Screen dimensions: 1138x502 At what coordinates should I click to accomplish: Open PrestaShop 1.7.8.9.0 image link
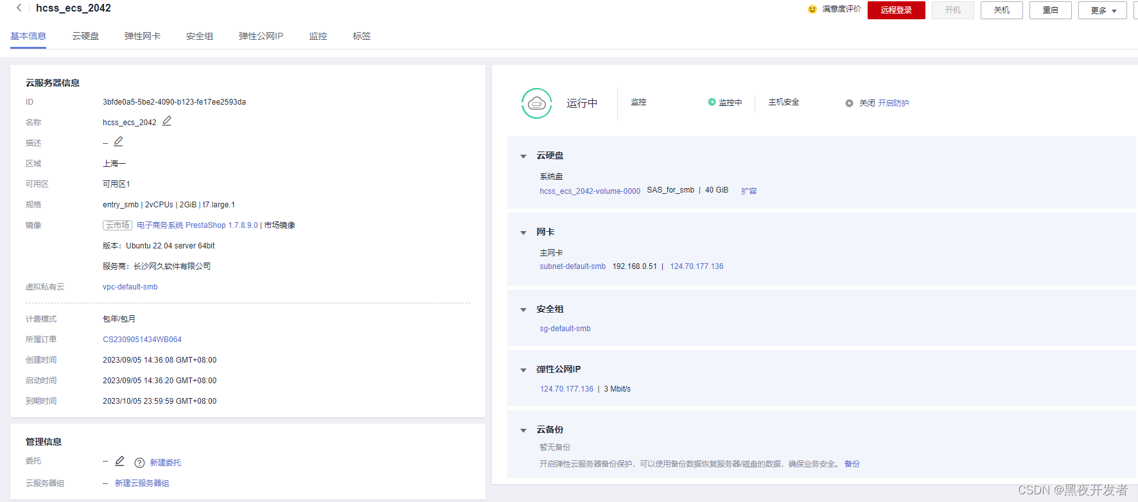click(197, 225)
